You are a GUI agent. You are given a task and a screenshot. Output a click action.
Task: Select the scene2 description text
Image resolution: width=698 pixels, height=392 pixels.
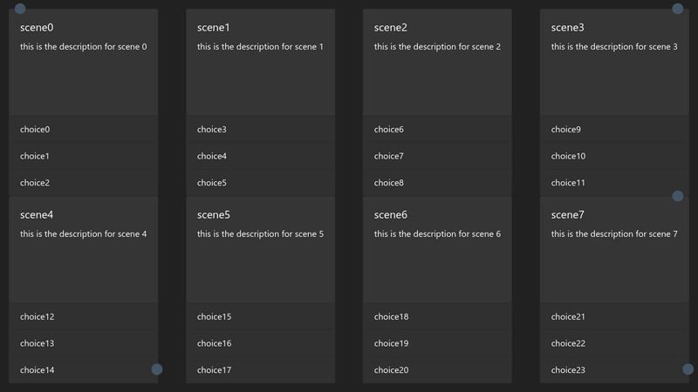click(437, 47)
